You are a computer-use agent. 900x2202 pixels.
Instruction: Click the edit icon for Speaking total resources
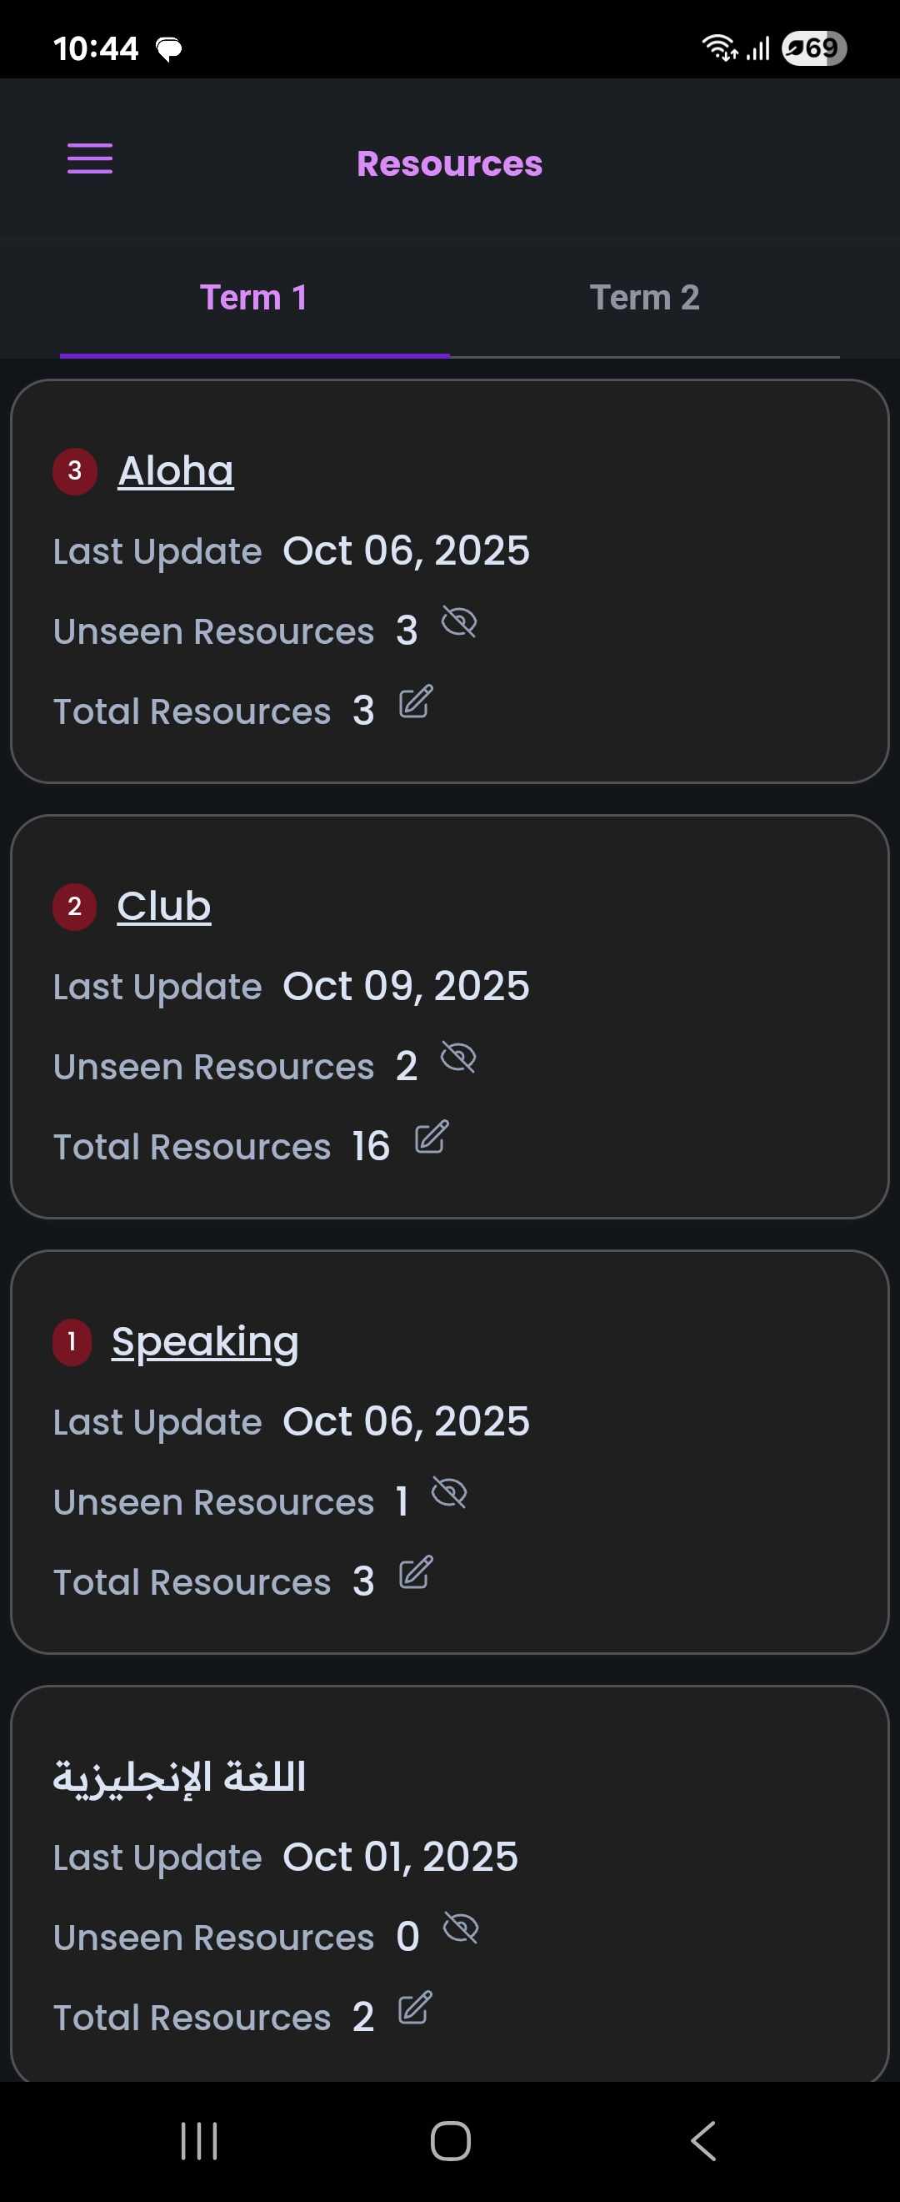coord(416,1573)
